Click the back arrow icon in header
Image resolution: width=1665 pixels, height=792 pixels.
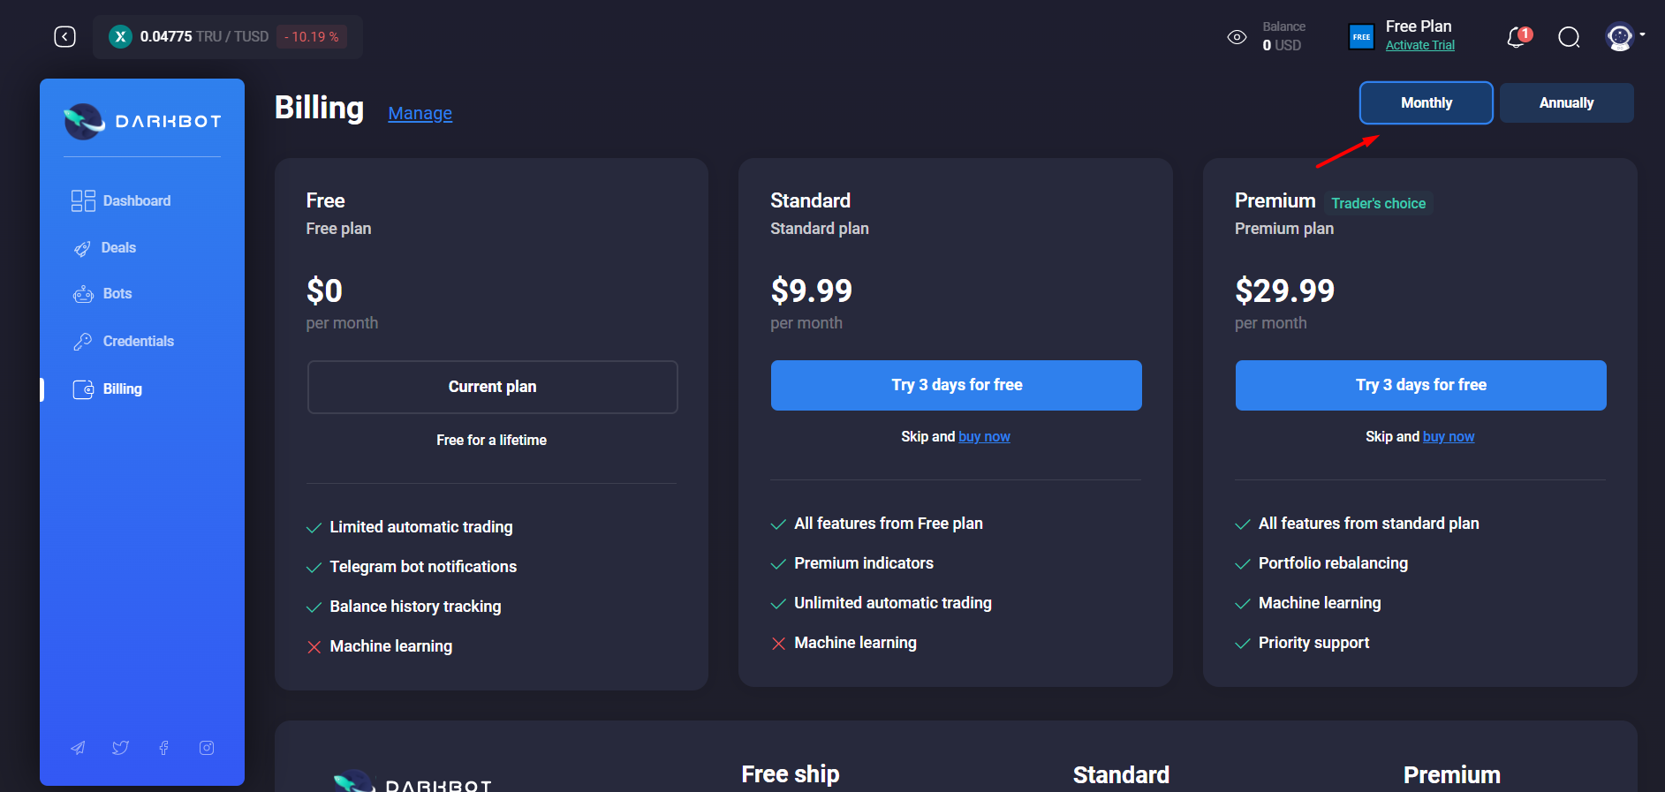64,36
